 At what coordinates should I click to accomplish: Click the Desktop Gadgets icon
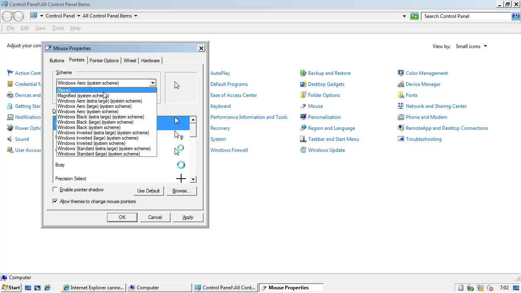(x=303, y=84)
